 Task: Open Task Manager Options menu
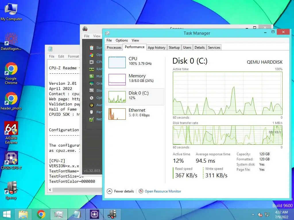(x=122, y=40)
